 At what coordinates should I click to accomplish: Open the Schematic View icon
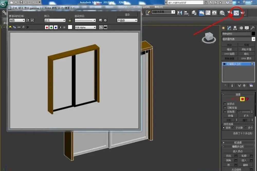214,13
